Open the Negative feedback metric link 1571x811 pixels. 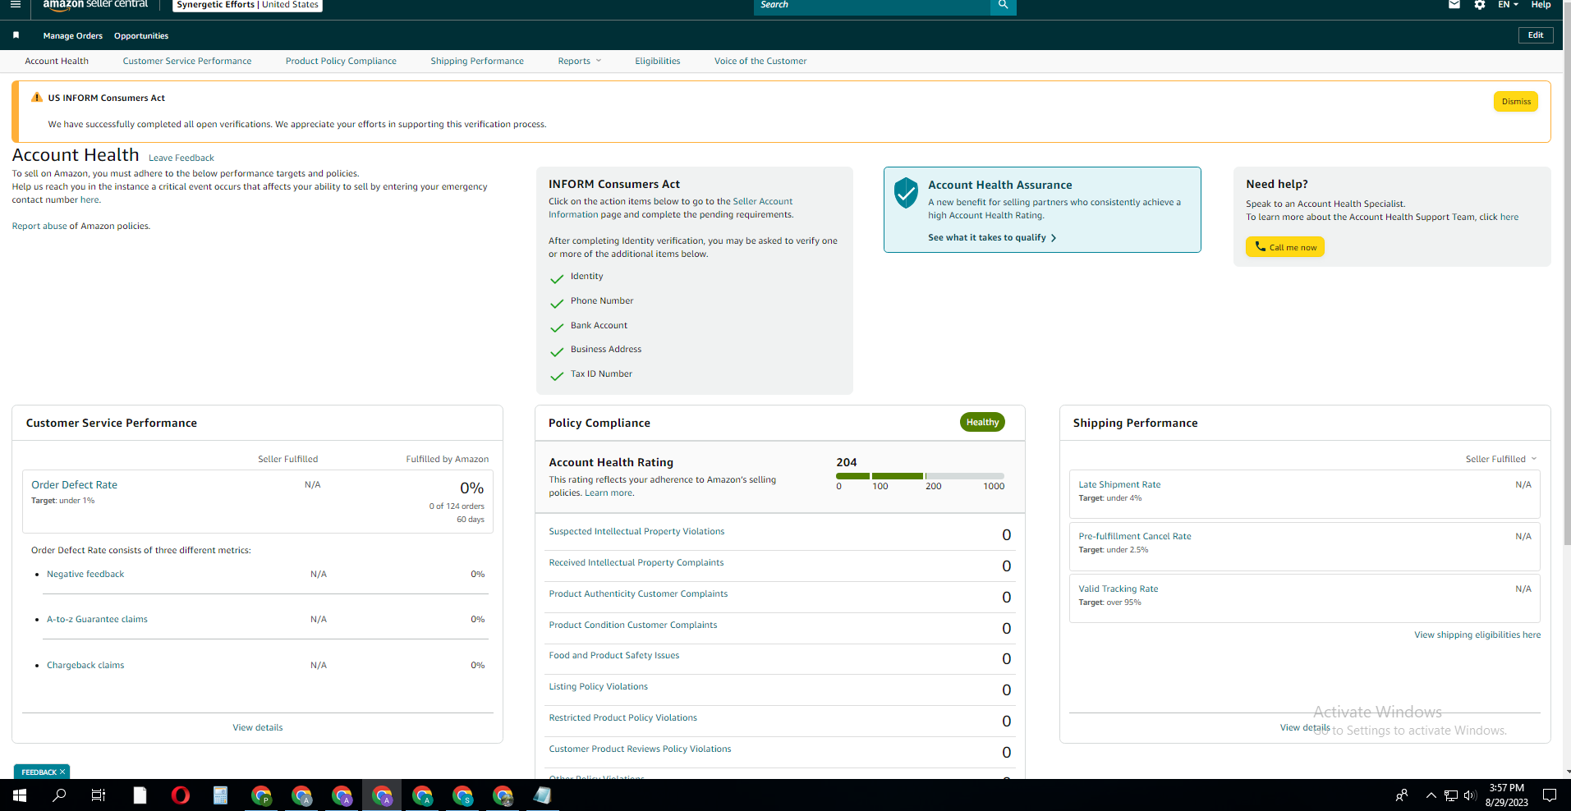[x=85, y=574]
